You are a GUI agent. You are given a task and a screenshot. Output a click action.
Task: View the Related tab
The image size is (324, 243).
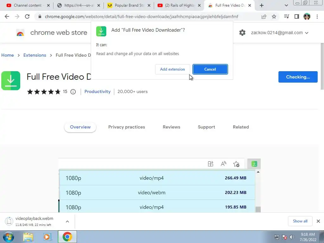pos(241,127)
